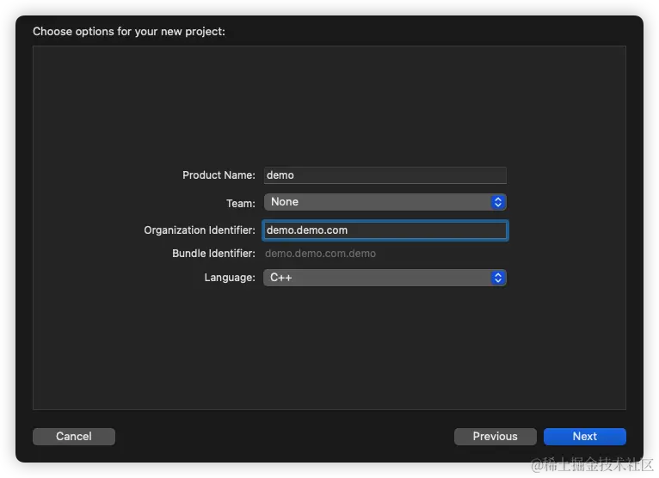Click the "Product Name:" label
659x478 pixels.
[x=219, y=175]
